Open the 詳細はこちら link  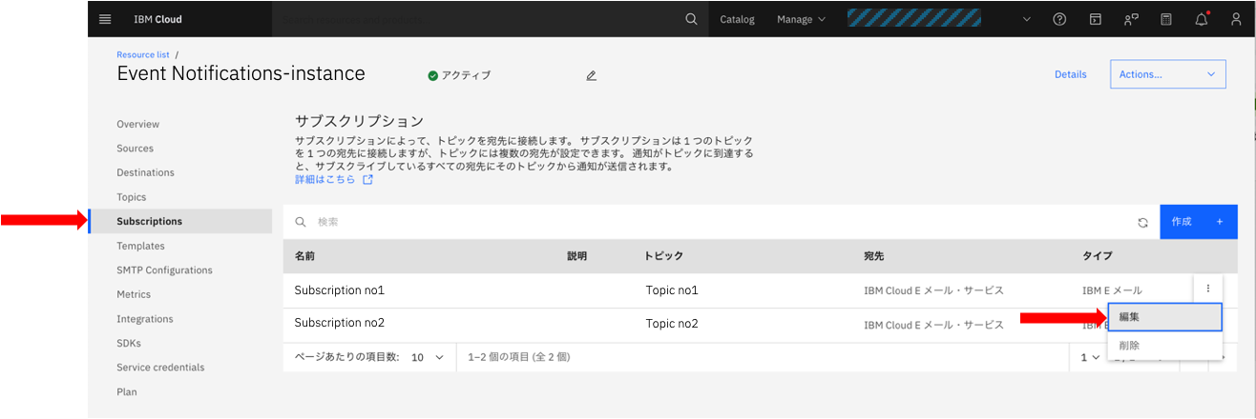pyautogui.click(x=325, y=179)
